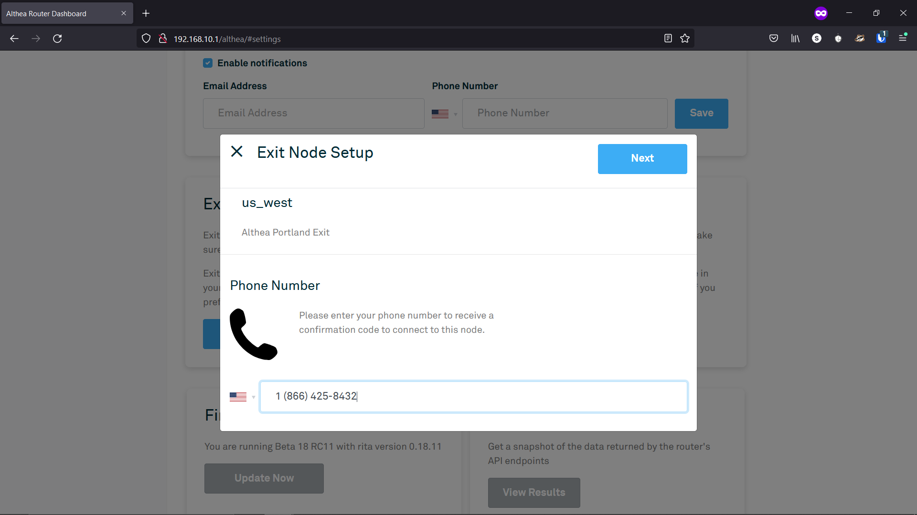
Task: Click the Star/favorite this page icon
Action: (685, 38)
